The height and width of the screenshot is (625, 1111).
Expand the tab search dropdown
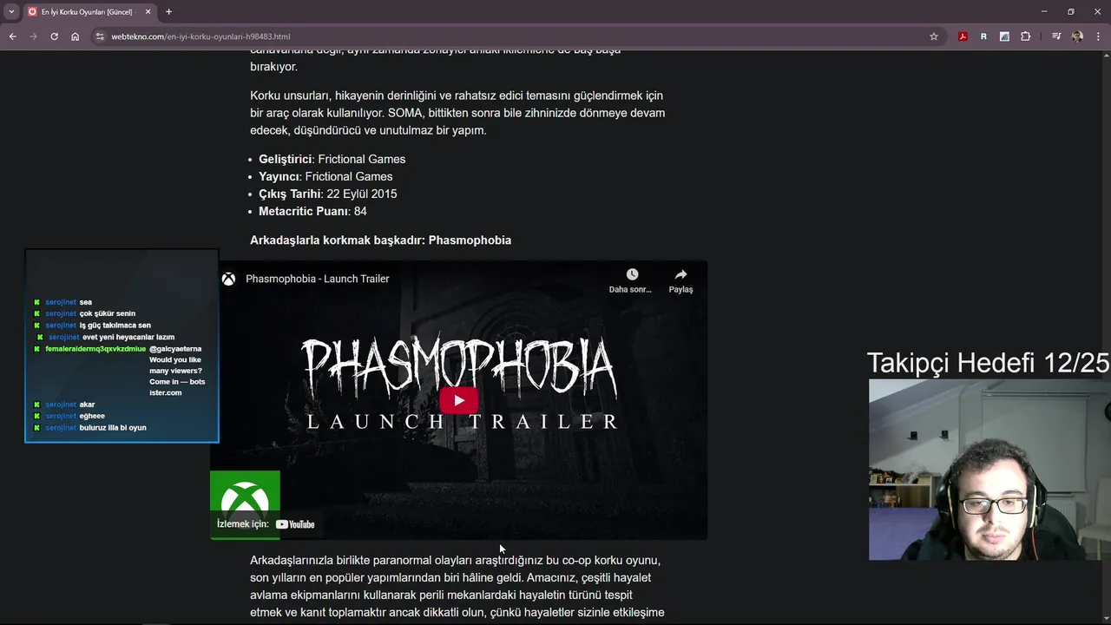click(x=11, y=11)
